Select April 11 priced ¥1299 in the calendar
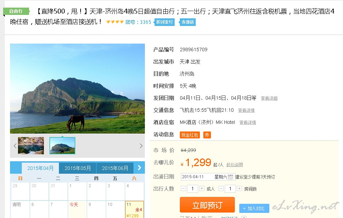Viewport: 343px width, 218px height. click(134, 209)
